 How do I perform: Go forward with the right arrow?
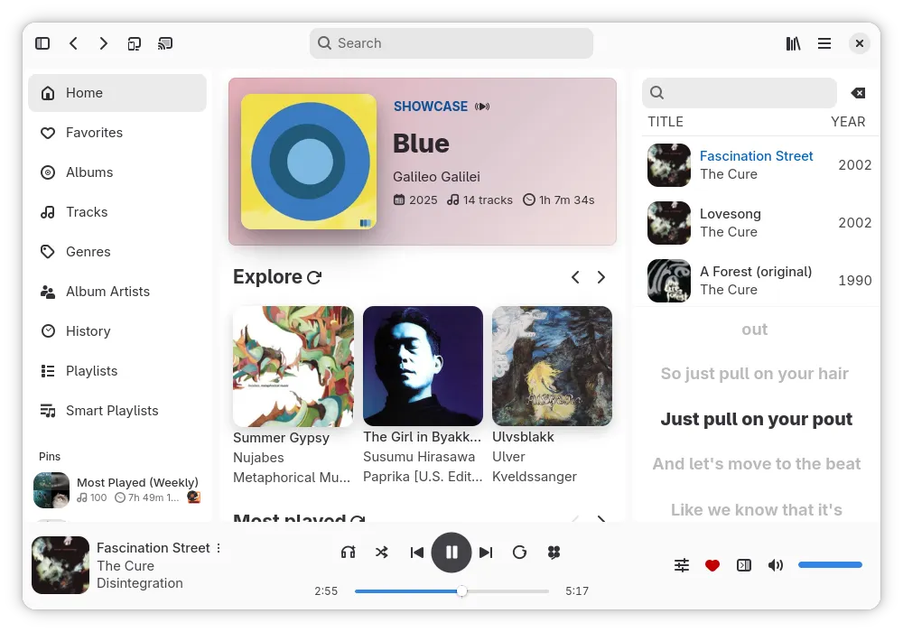tap(104, 43)
